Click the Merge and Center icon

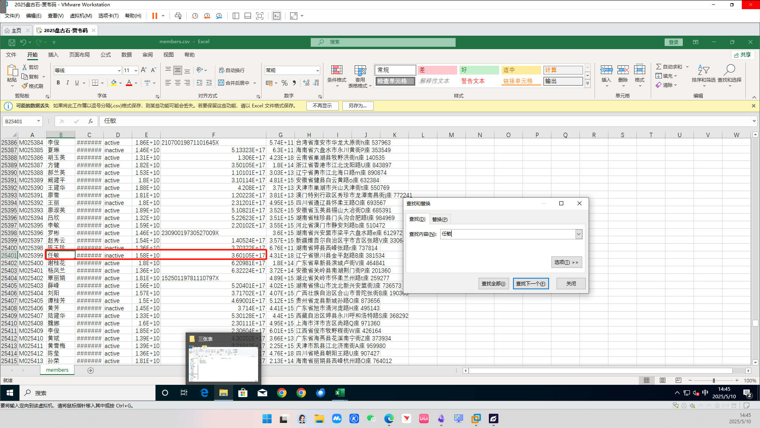point(221,83)
